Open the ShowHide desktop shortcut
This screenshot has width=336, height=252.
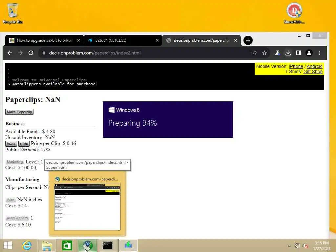click(294, 13)
